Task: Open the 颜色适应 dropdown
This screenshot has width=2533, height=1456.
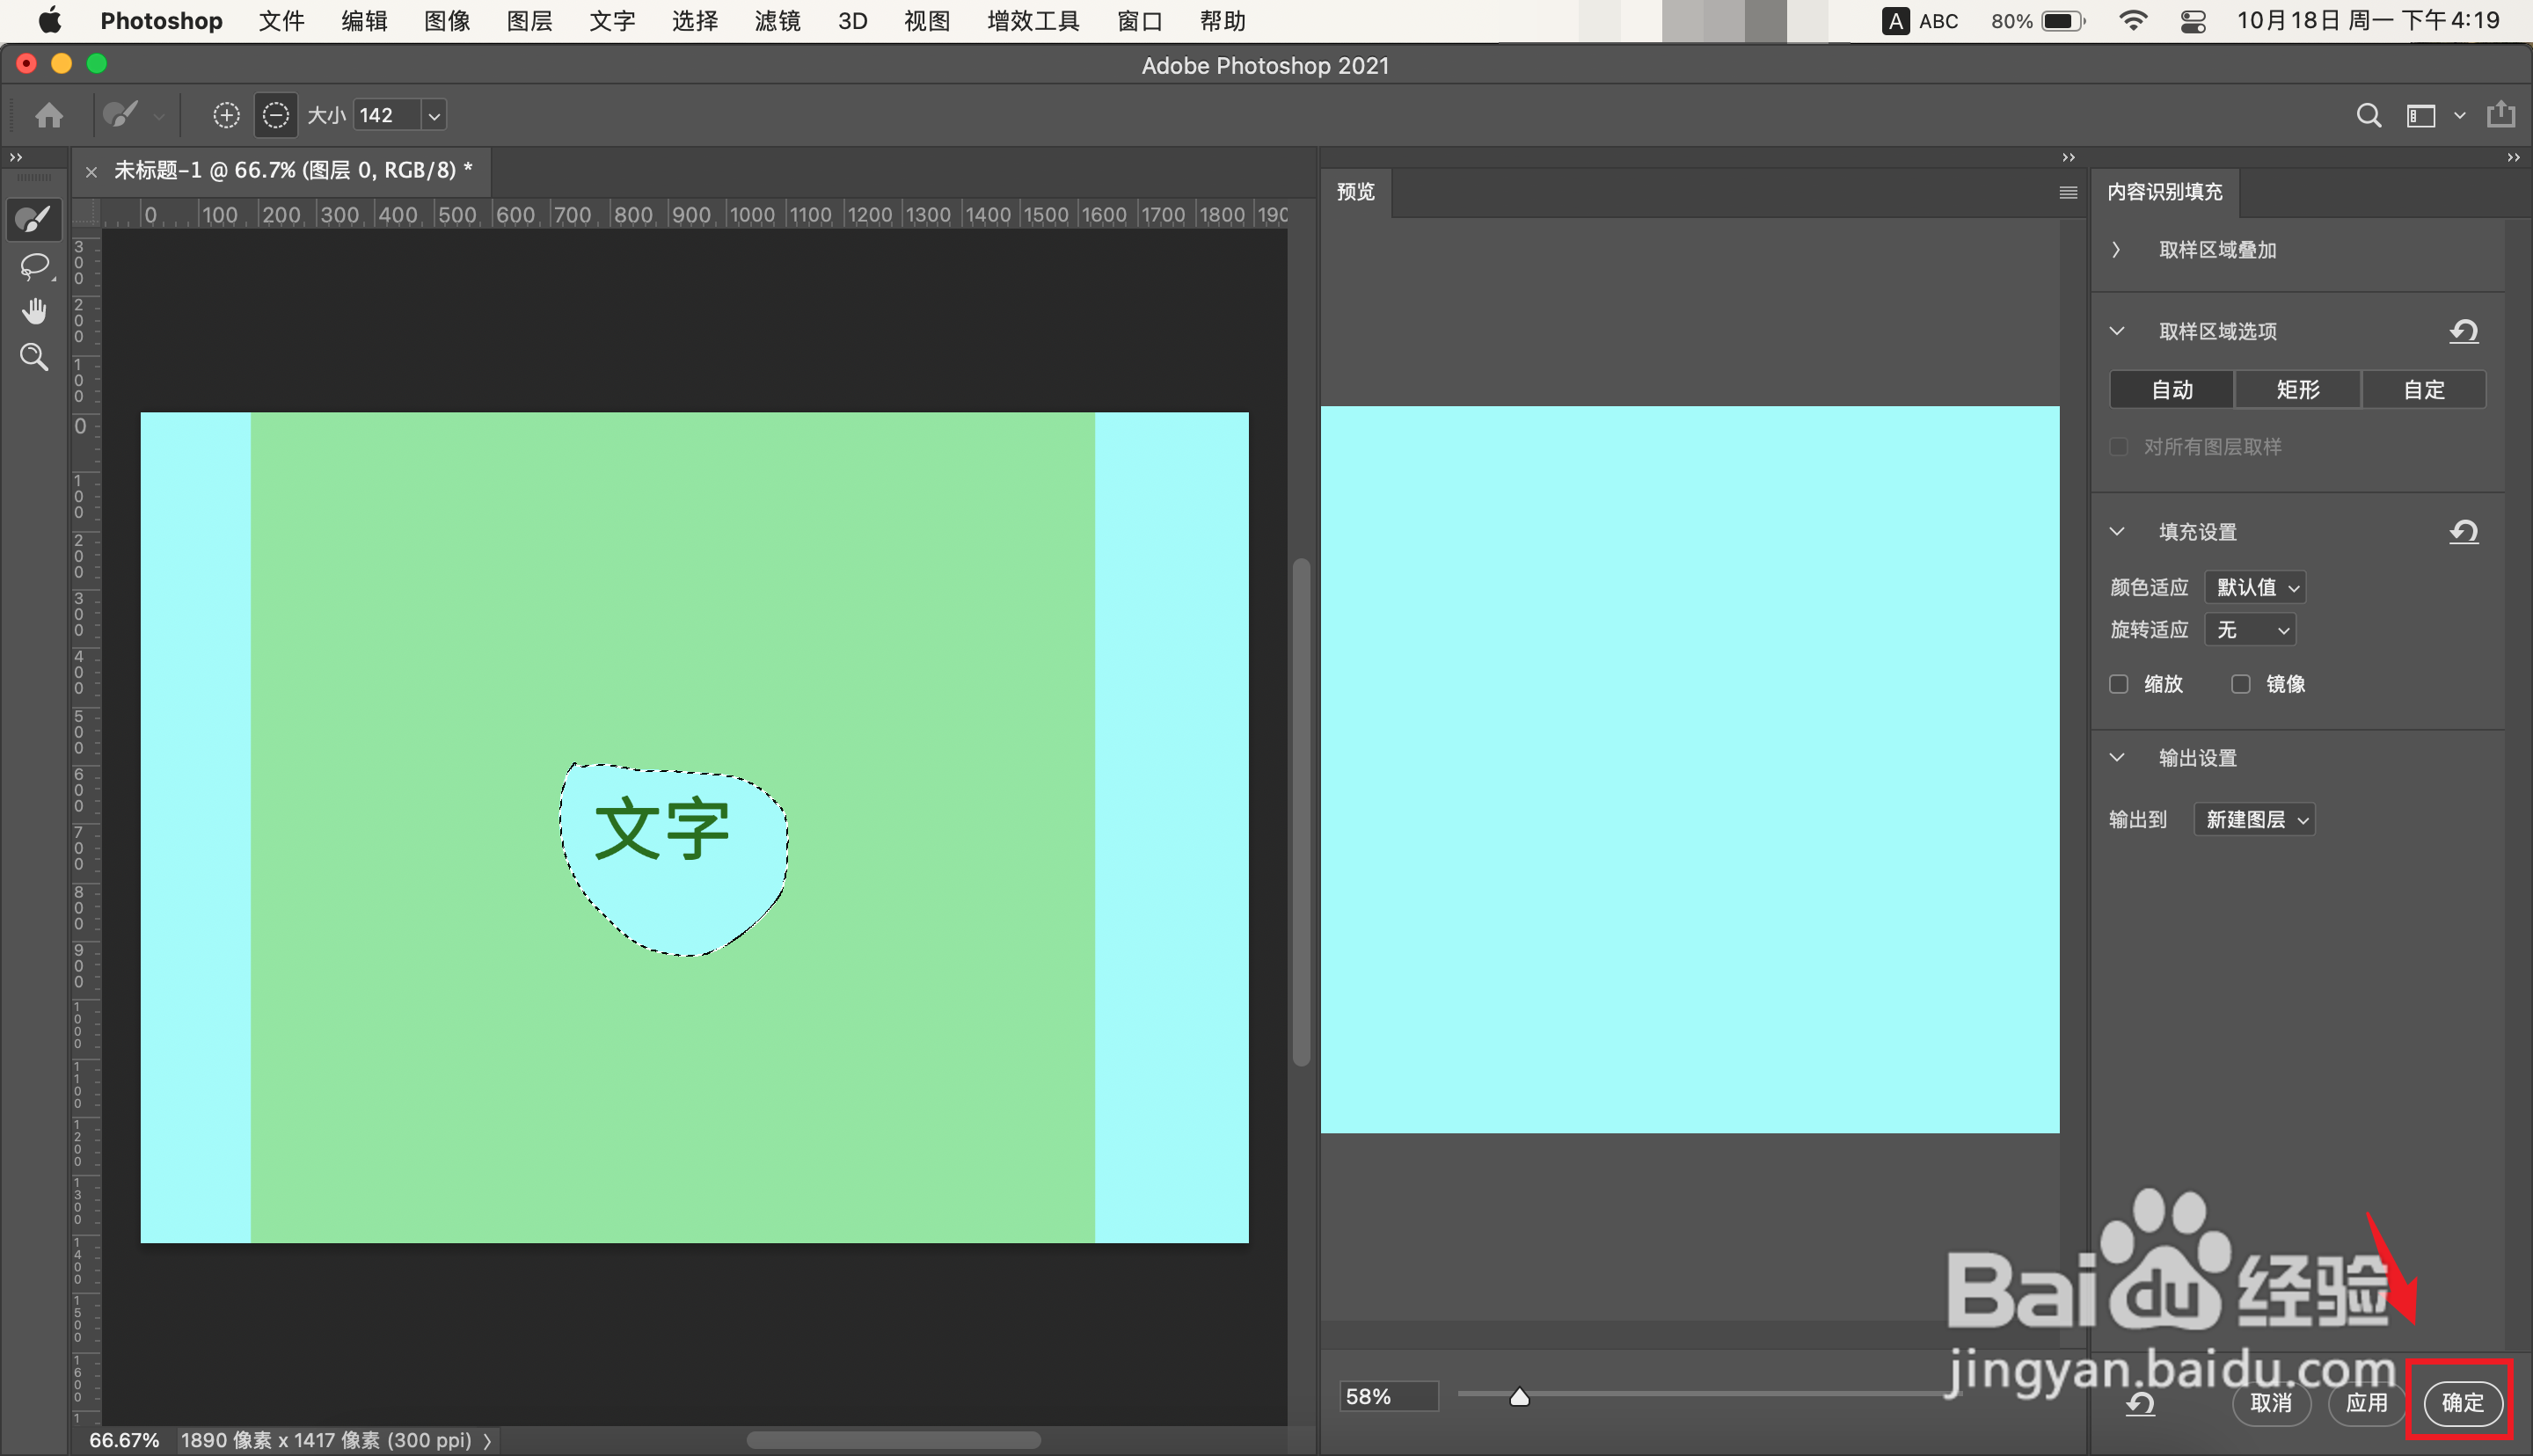Action: coord(2255,587)
